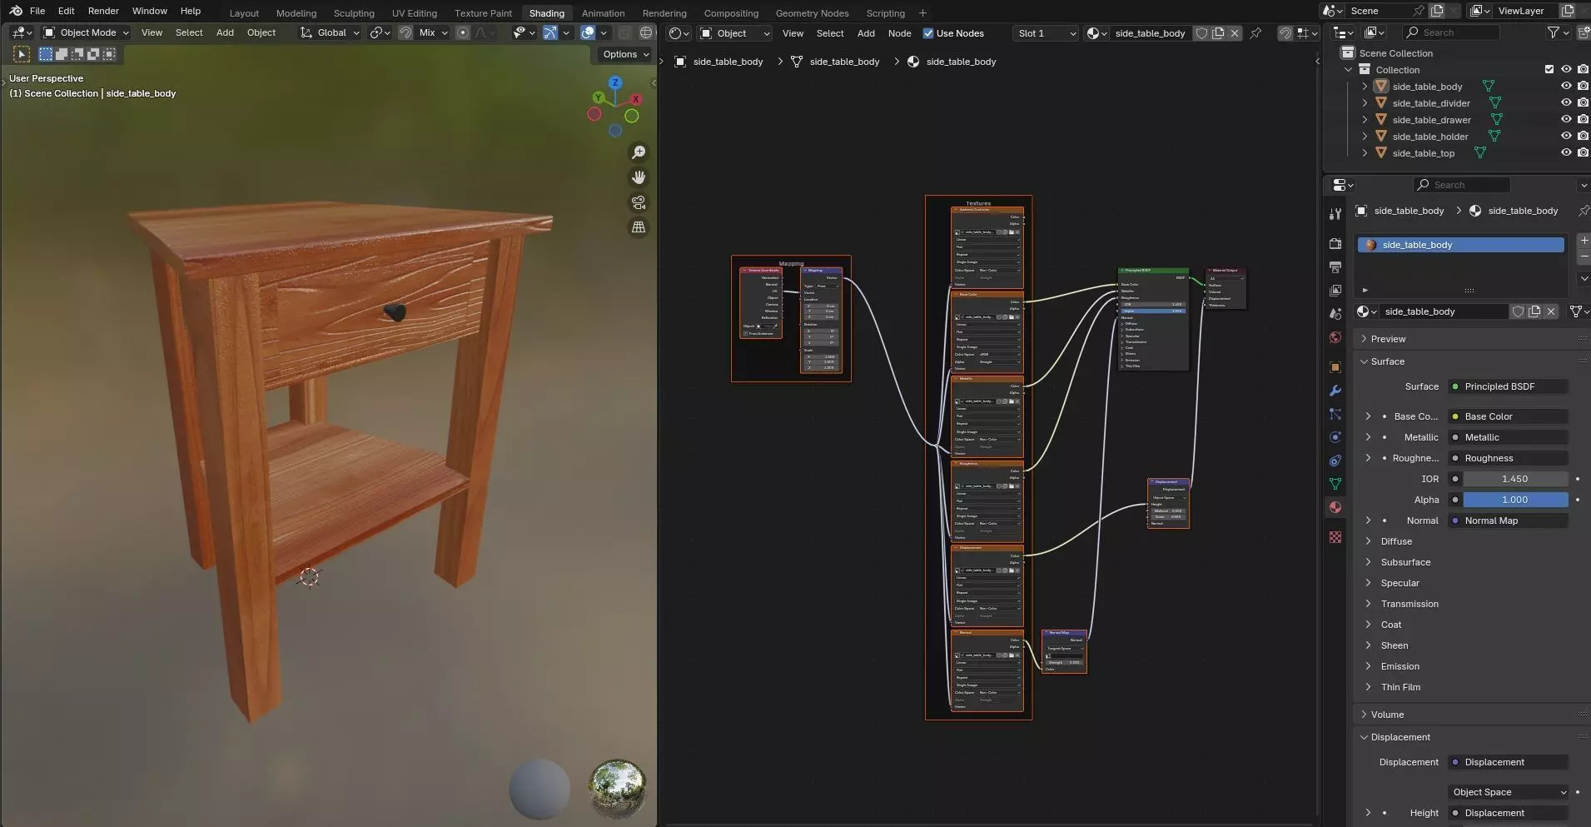Hide side_table_holder in viewport
This screenshot has height=827, width=1591.
coord(1566,136)
